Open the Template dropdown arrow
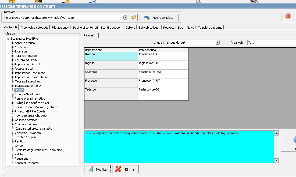 (125, 18)
